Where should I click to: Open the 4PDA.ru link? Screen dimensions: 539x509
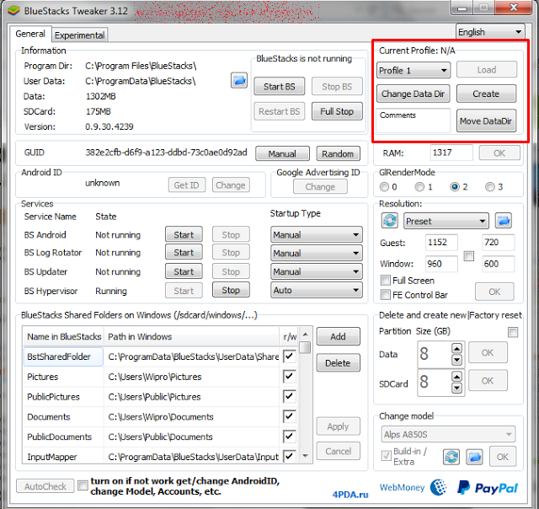tap(350, 494)
